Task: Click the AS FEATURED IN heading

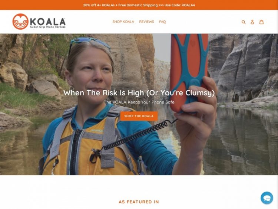Action: coord(139,202)
